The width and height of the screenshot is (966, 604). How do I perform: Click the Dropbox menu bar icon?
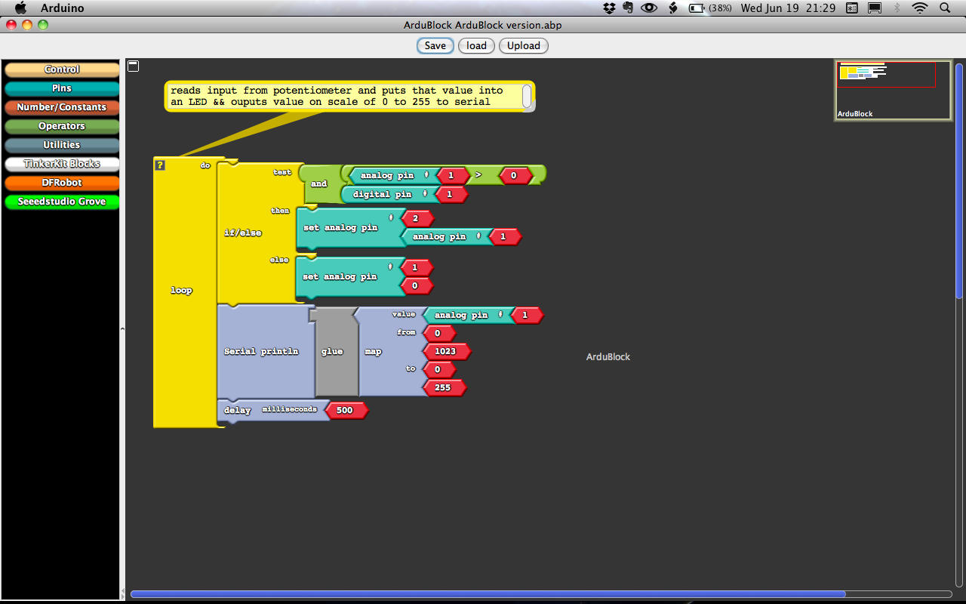(610, 8)
